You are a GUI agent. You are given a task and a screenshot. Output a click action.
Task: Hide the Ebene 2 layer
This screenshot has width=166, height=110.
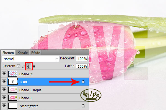4,74
